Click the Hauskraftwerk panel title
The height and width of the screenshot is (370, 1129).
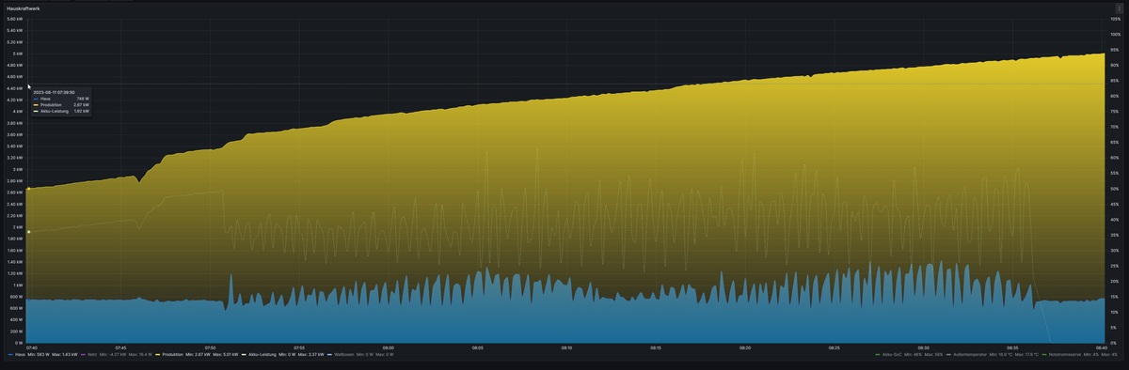[x=23, y=8]
